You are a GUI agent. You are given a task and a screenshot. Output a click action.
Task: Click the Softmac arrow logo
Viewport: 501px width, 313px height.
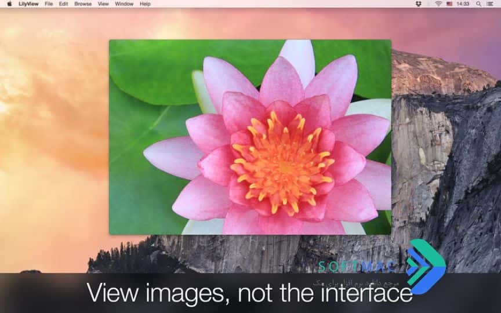tap(426, 267)
